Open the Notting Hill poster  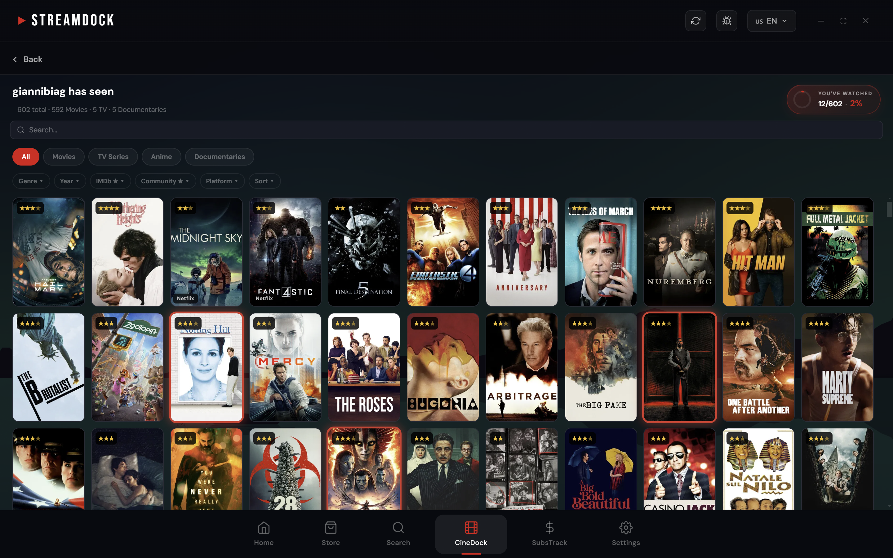[206, 367]
